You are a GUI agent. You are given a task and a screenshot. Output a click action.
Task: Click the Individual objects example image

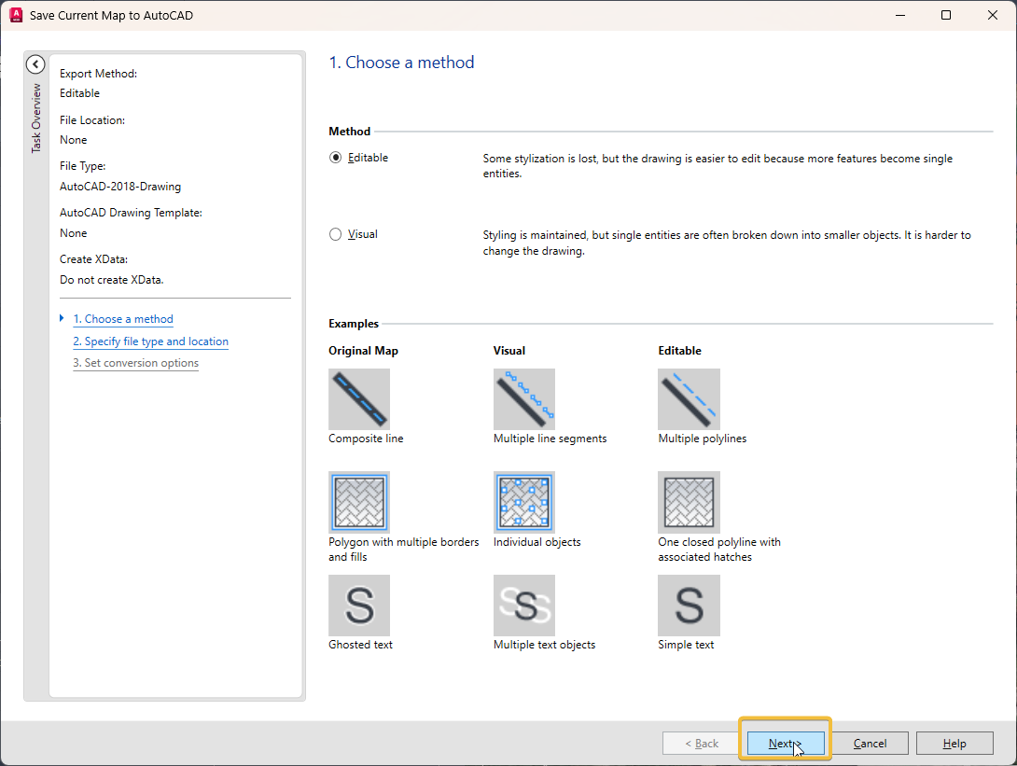point(524,502)
